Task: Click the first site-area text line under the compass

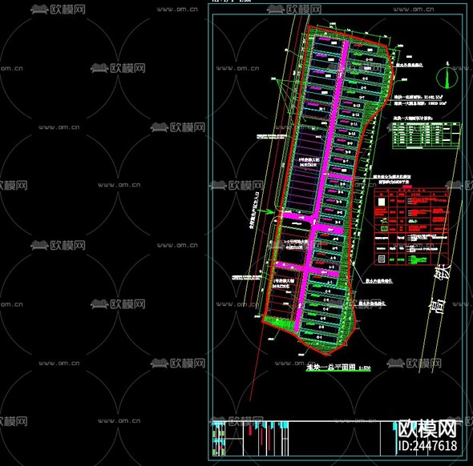Action: (x=418, y=97)
